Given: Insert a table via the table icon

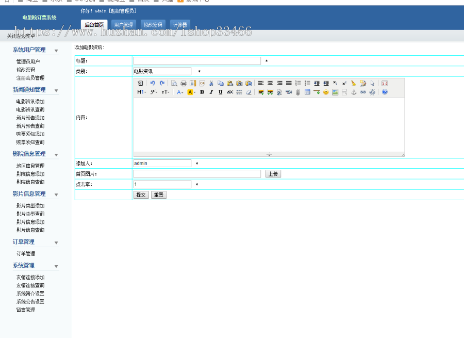Looking at the screenshot, I should 307,92.
